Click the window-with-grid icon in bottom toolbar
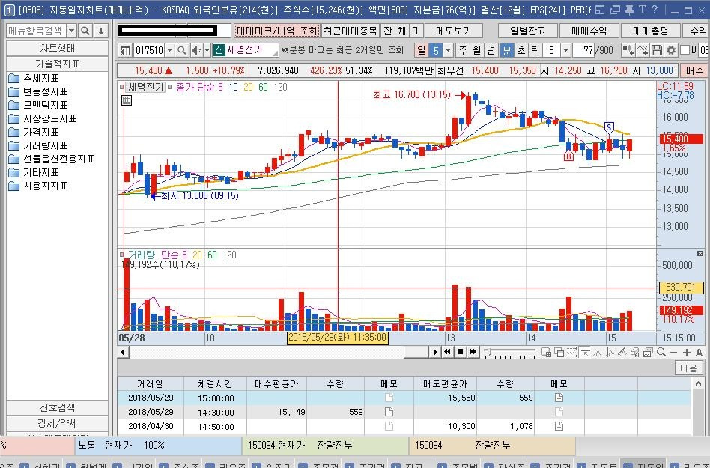 point(547,352)
